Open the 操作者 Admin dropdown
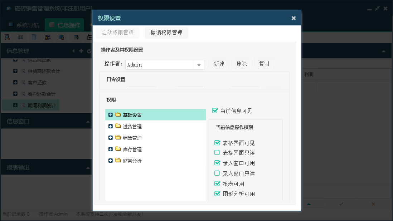Image resolution: width=393 pixels, height=221 pixels. pos(199,65)
